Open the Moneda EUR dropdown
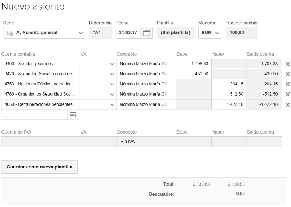The width and height of the screenshot is (291, 207). pyautogui.click(x=210, y=33)
